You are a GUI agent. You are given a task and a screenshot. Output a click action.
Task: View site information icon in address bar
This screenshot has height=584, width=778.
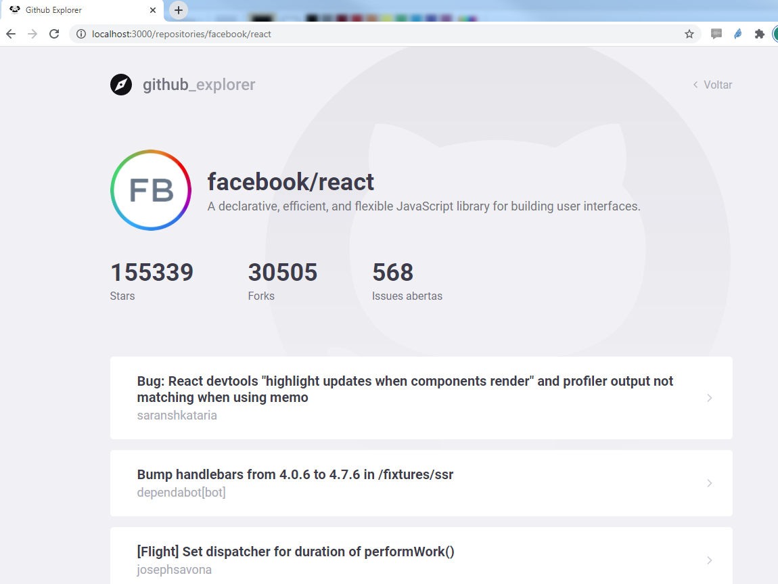81,34
